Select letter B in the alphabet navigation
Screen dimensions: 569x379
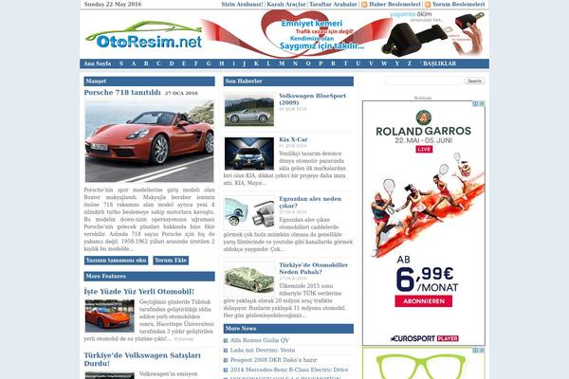click(x=146, y=63)
